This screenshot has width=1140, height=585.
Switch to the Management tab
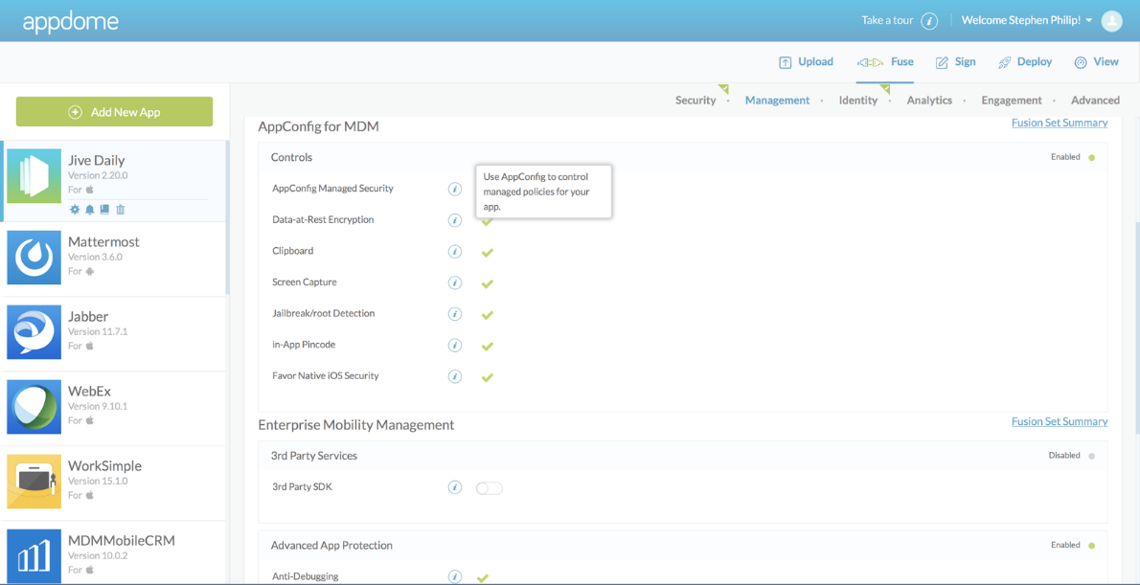777,101
